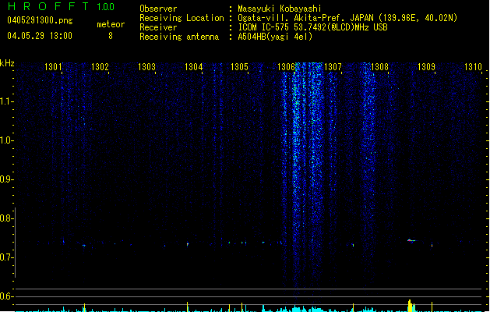Click location text Ogata-vill. Akita-Pref. JAPAN
This screenshot has width=490, height=312.
305,18
